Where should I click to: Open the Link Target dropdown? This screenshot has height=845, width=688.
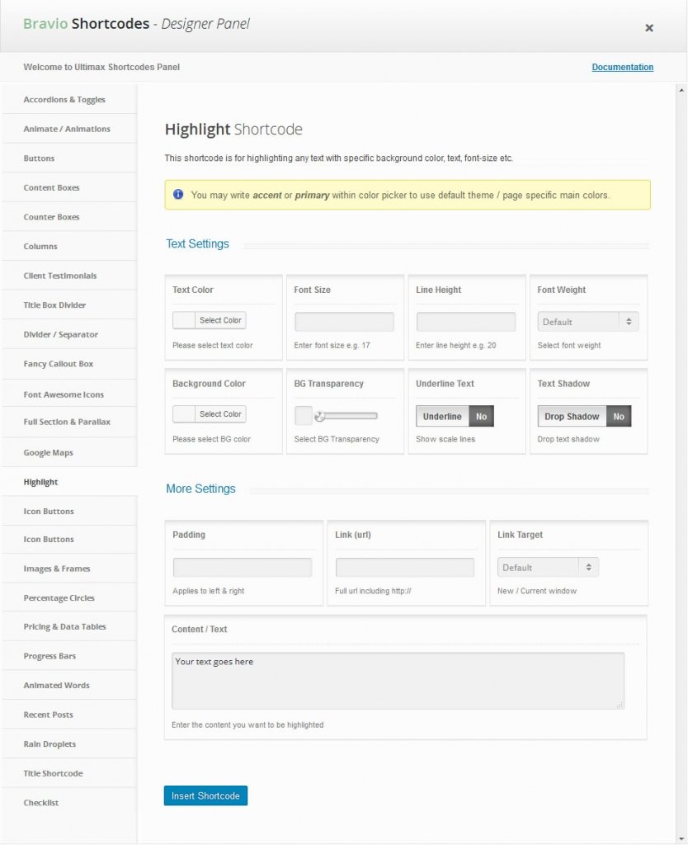pos(548,568)
